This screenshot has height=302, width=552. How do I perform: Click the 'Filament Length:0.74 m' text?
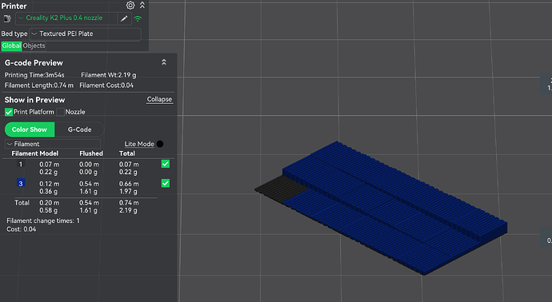click(39, 85)
